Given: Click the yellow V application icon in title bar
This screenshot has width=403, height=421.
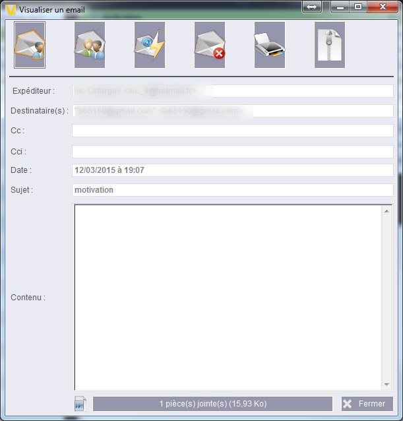Looking at the screenshot, I should 11,9.
